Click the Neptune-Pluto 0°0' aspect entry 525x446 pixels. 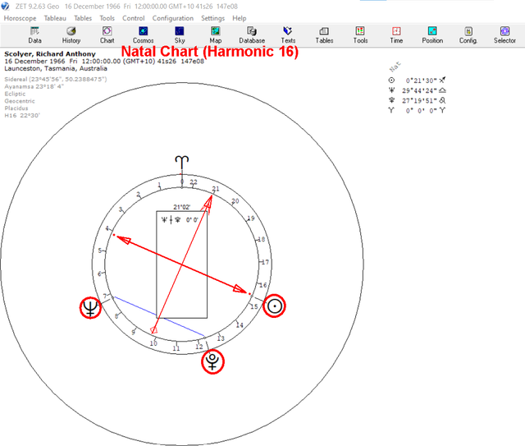point(180,220)
